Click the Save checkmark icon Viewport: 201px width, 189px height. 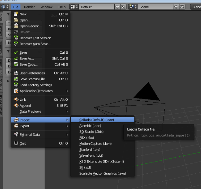[x=16, y=52]
